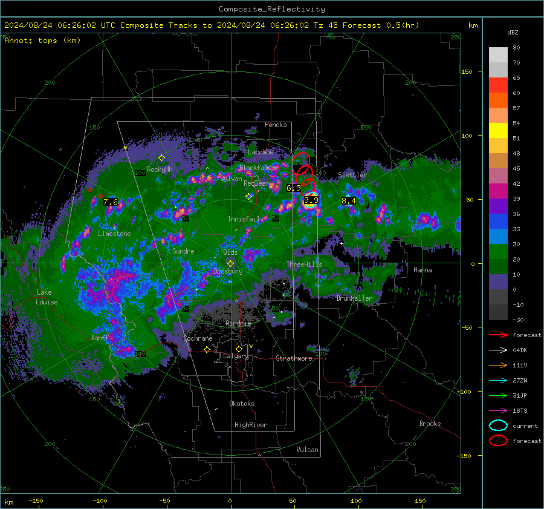Click the Lake Louise label
The image size is (544, 509).
coord(47,297)
